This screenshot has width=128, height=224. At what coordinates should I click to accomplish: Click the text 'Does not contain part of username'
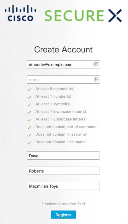66,127
